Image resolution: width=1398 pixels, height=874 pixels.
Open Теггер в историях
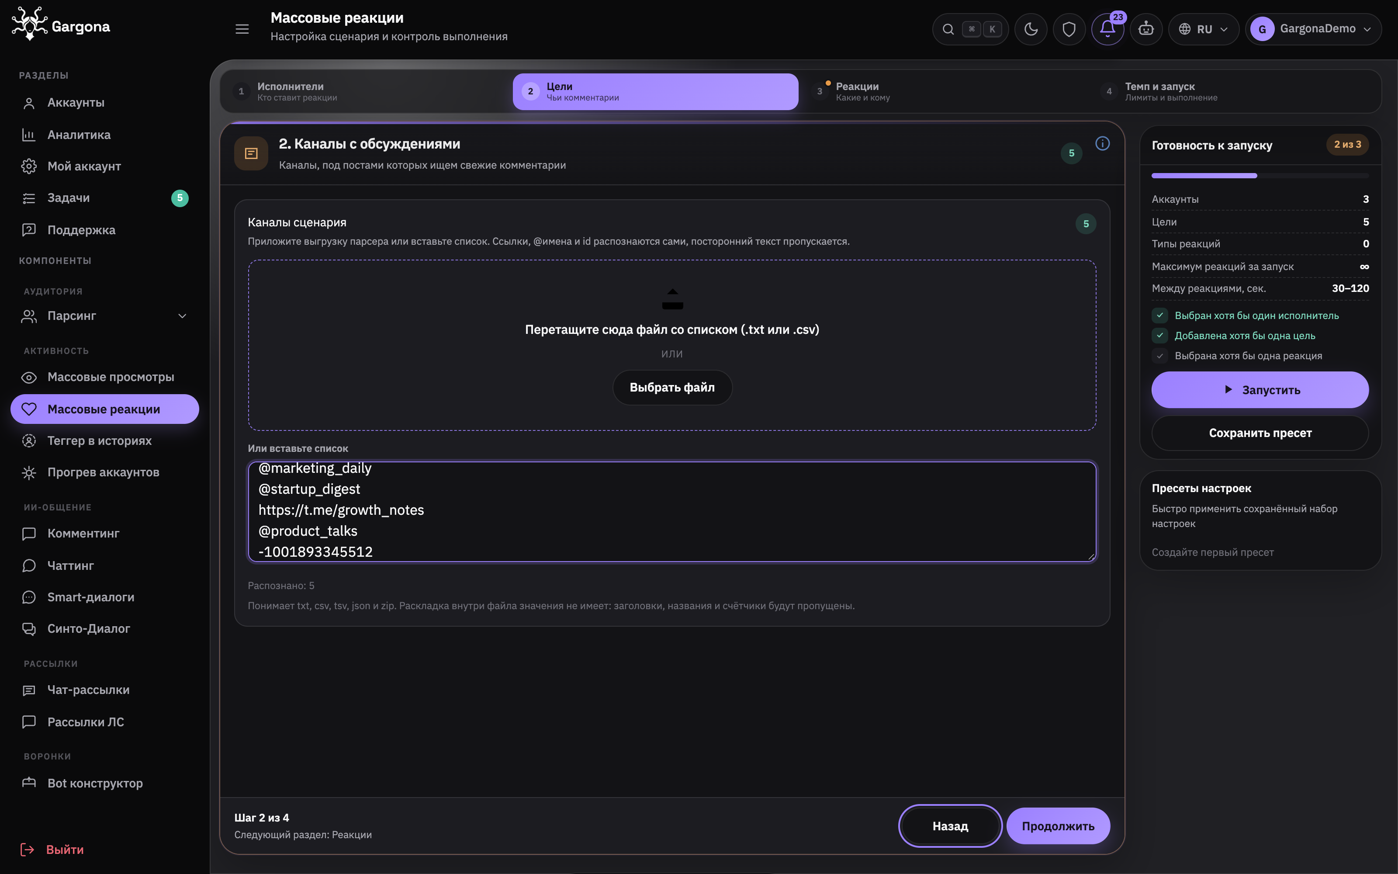104,440
